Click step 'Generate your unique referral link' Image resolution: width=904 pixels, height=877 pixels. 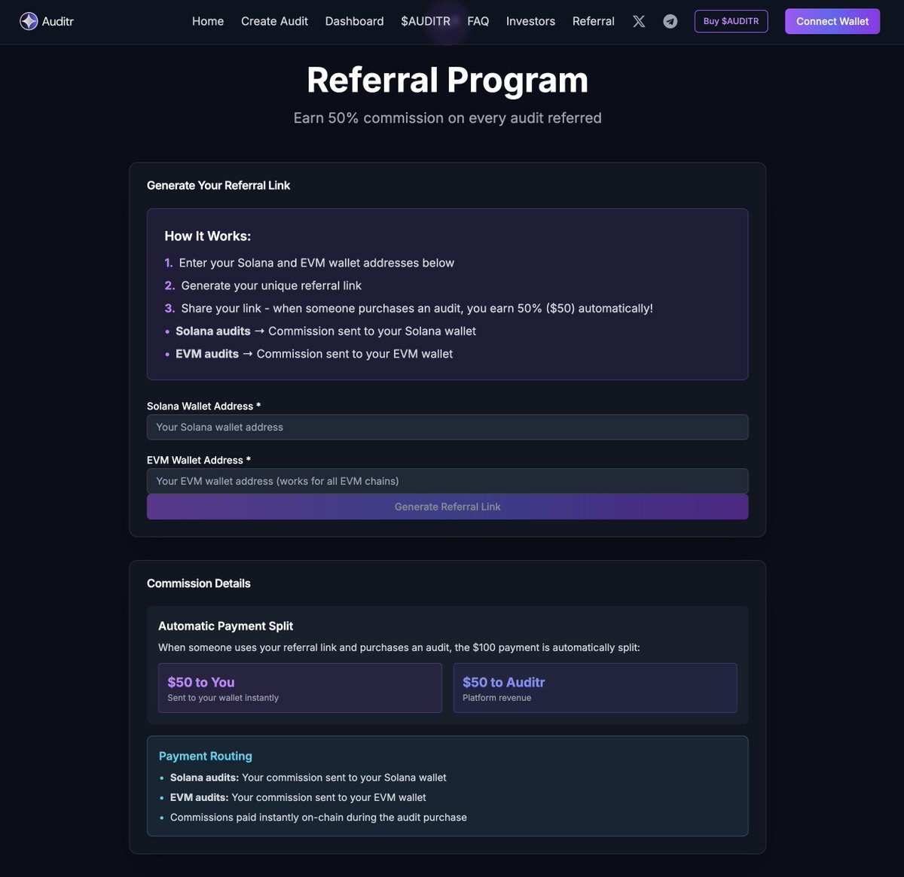click(x=271, y=285)
